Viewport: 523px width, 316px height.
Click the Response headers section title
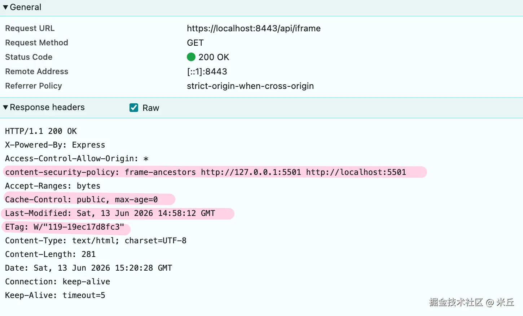pos(47,107)
